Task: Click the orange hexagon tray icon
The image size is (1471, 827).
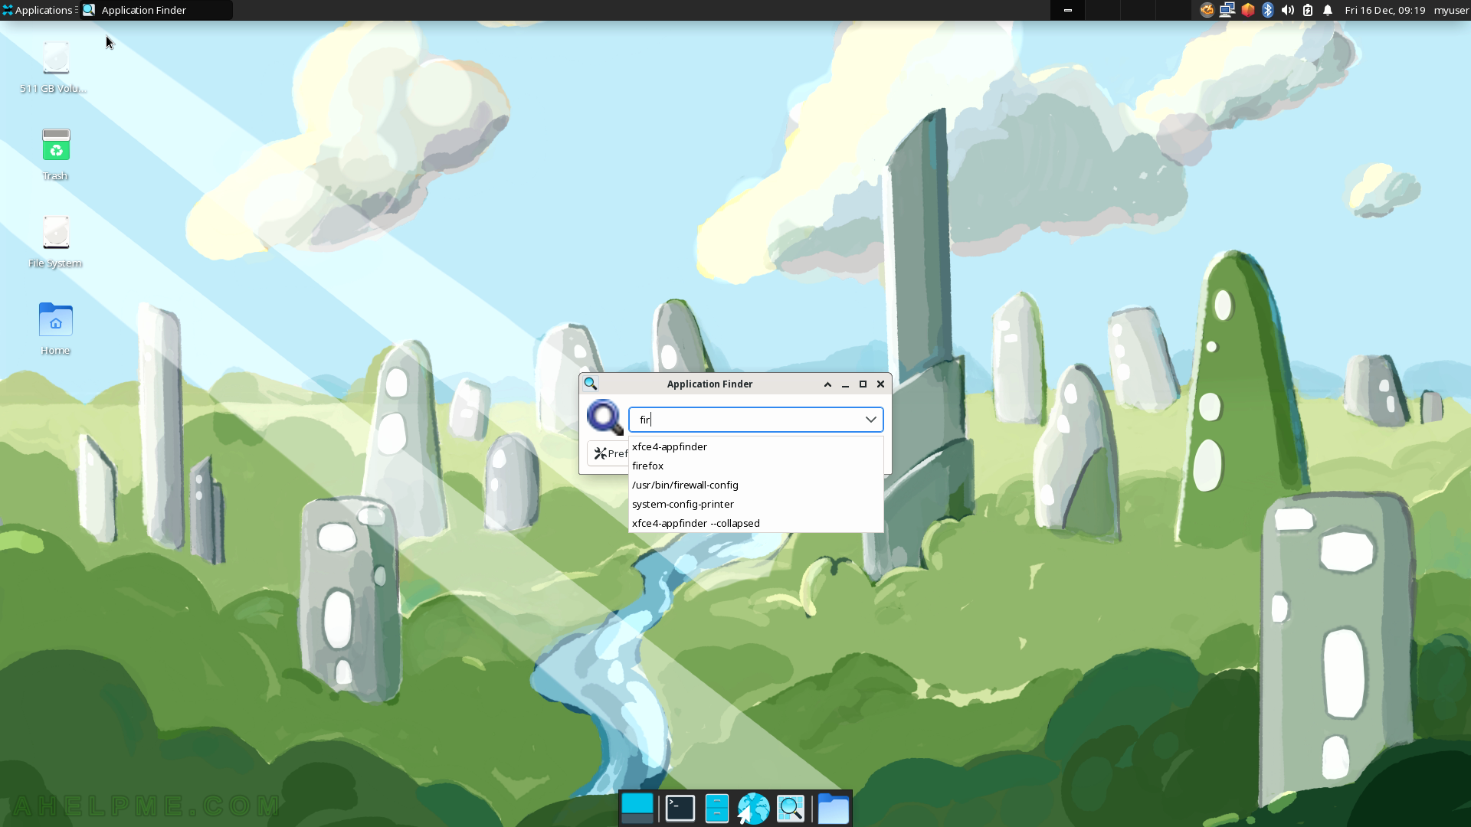Action: 1248,10
